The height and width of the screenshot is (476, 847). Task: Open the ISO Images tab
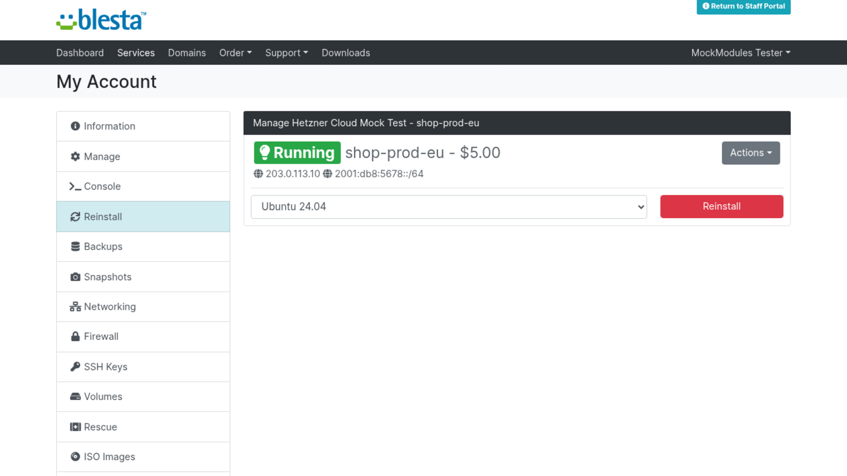(143, 457)
